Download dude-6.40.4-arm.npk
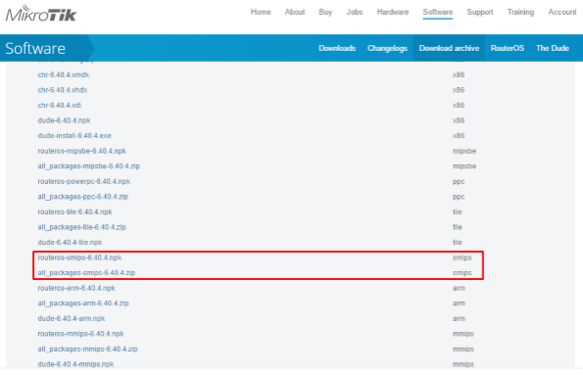Viewport: 583px width, 375px height. [x=72, y=318]
